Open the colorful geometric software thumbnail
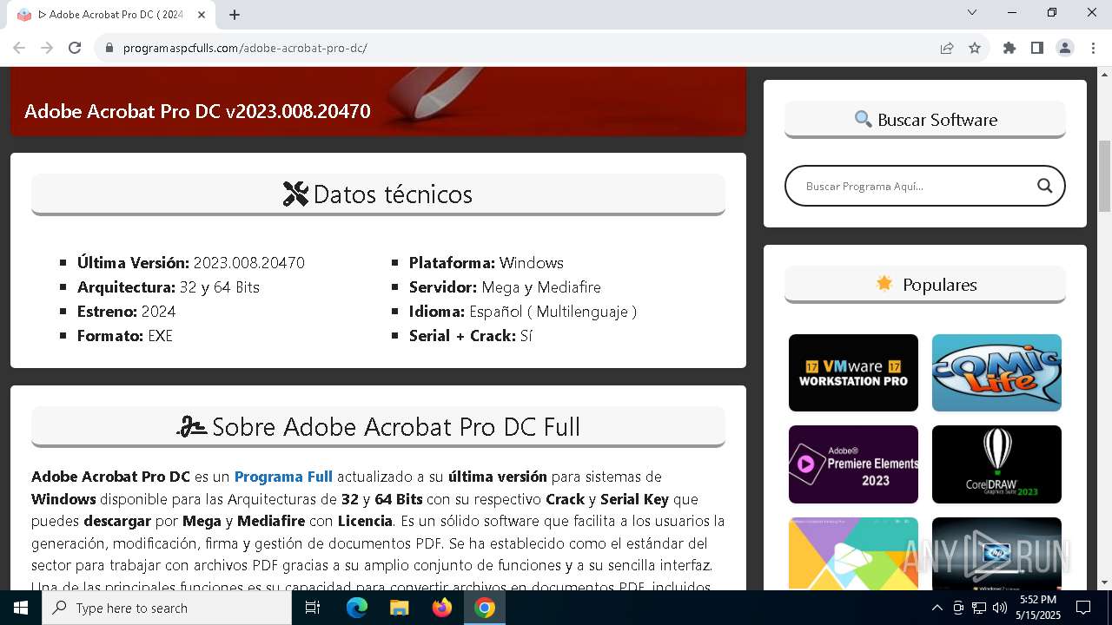1112x625 pixels. click(853, 554)
